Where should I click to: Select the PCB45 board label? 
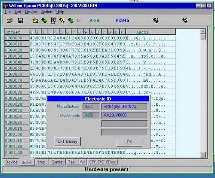tap(122, 21)
